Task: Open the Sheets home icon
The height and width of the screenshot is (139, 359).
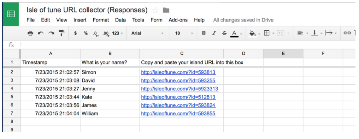Action: point(11,14)
